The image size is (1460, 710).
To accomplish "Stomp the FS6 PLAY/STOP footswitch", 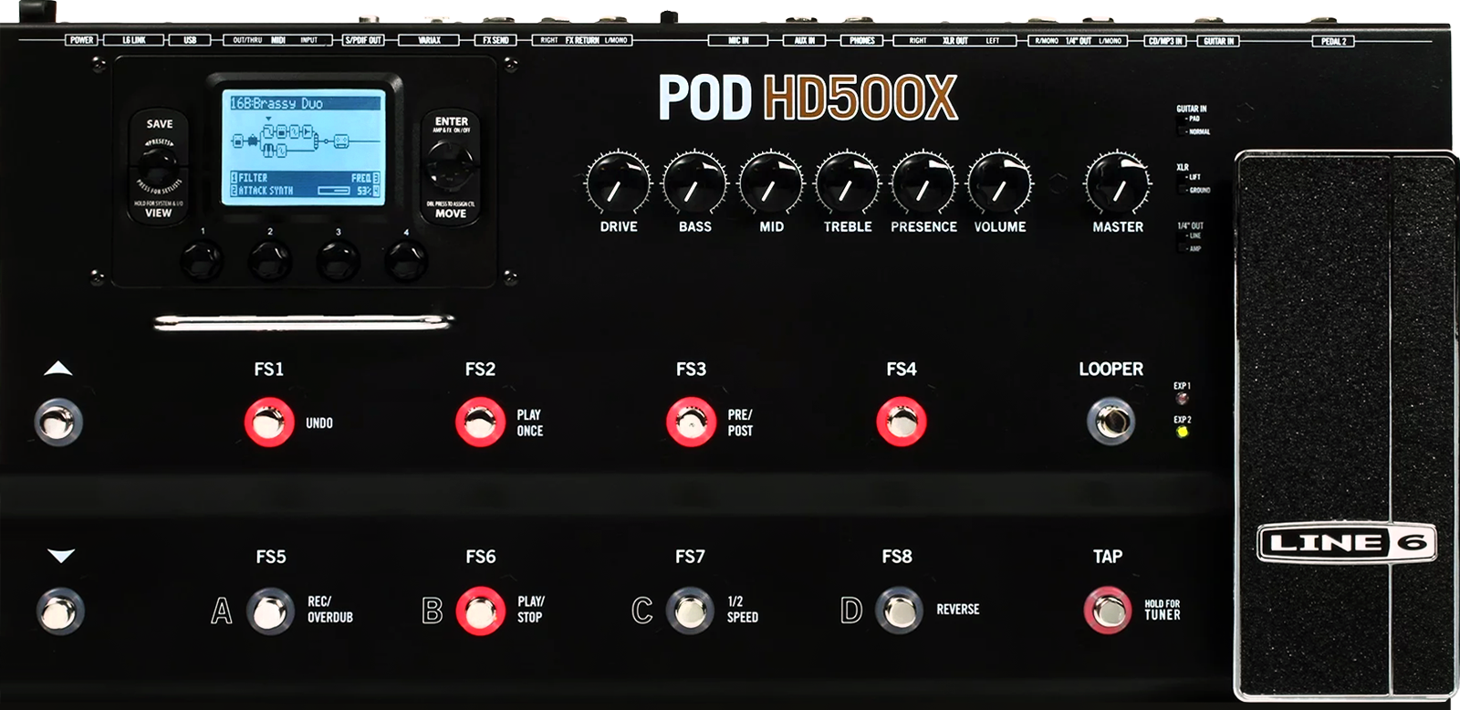I will coord(480,611).
